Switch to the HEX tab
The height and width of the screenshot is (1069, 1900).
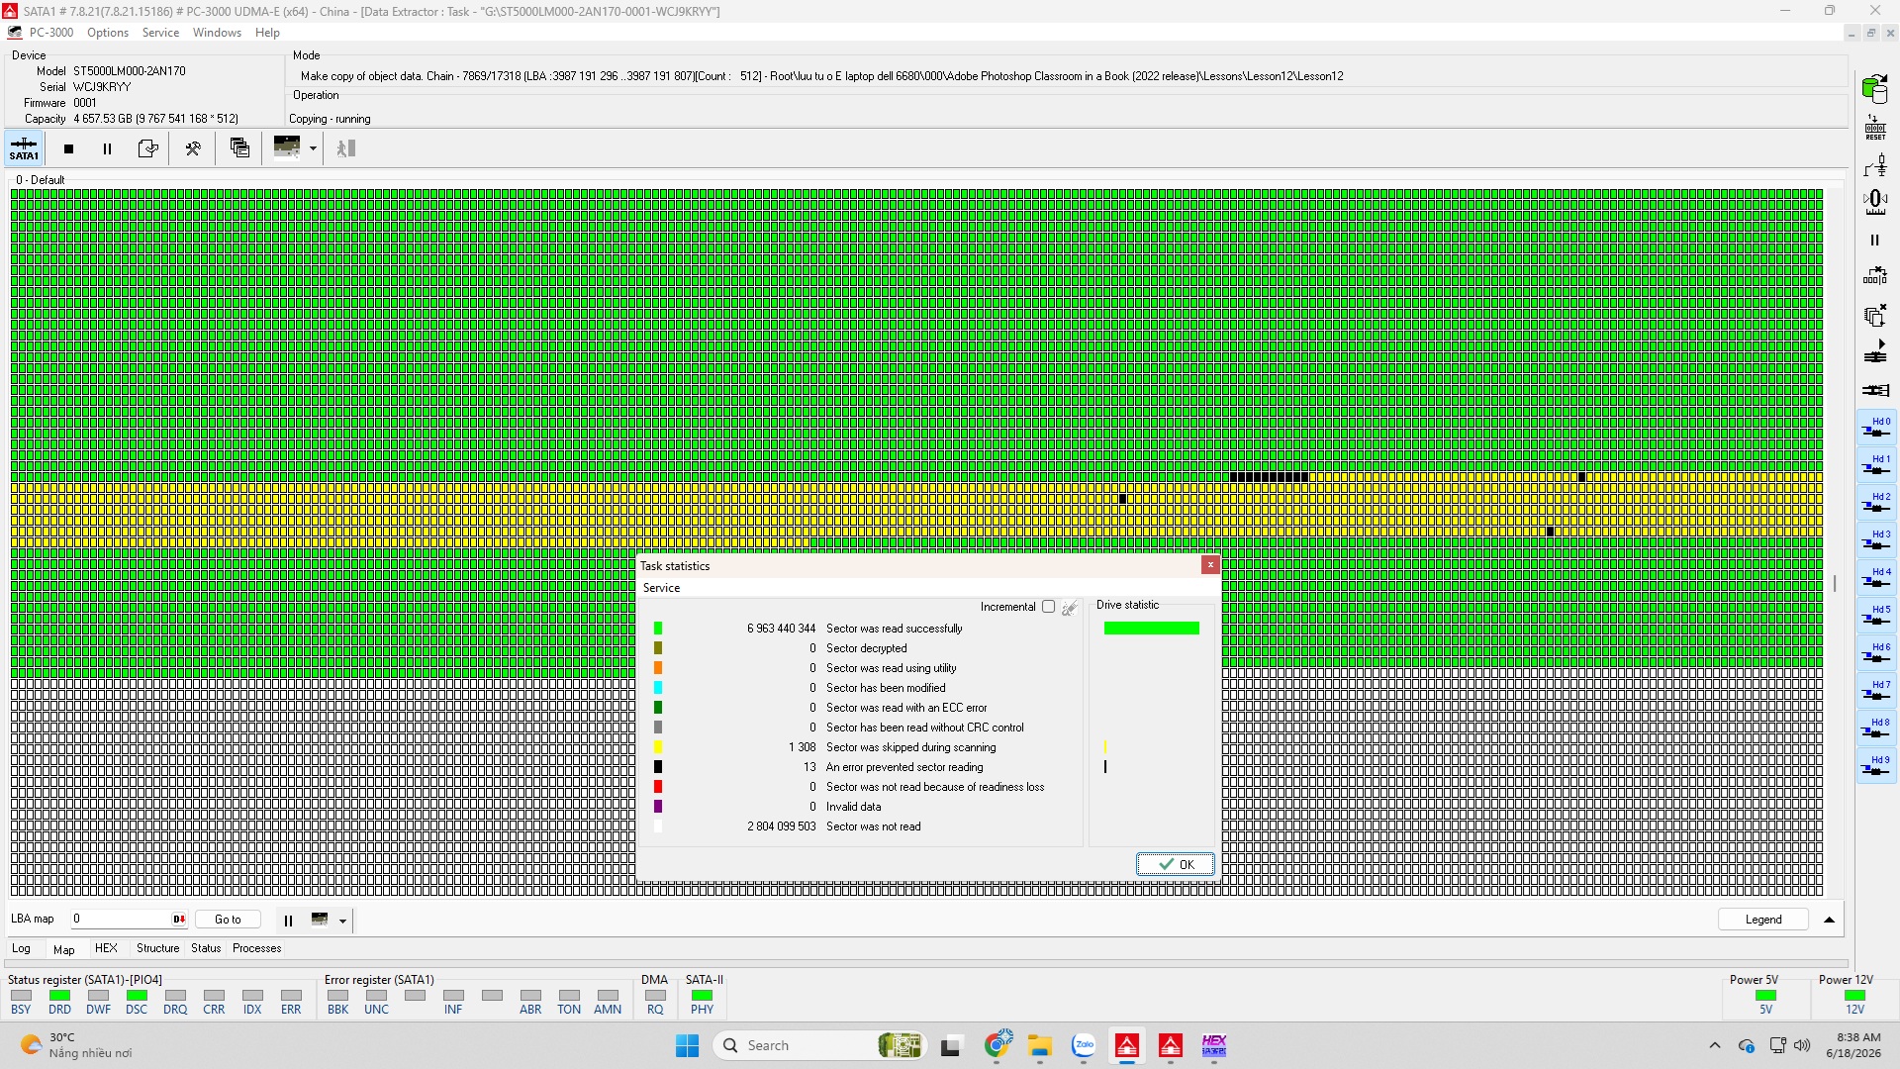coord(106,948)
